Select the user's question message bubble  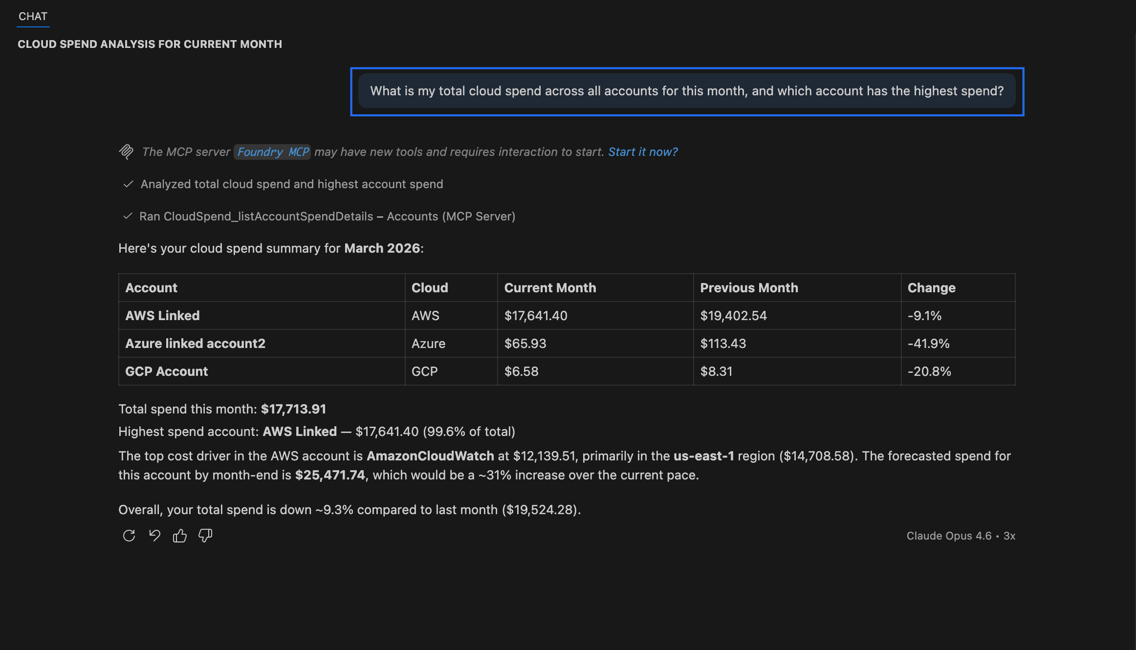[687, 91]
